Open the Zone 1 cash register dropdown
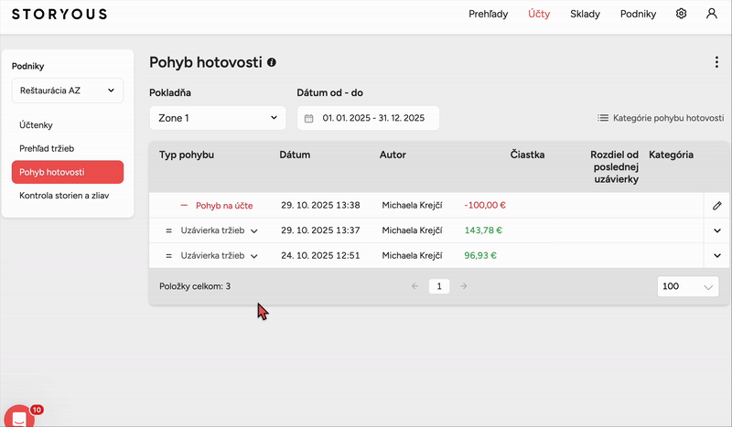 point(218,118)
